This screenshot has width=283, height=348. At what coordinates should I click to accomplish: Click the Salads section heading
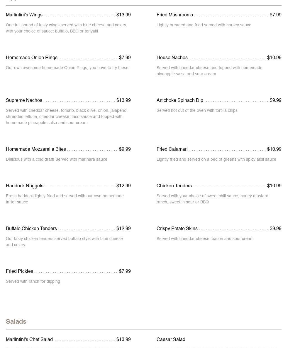[16, 322]
